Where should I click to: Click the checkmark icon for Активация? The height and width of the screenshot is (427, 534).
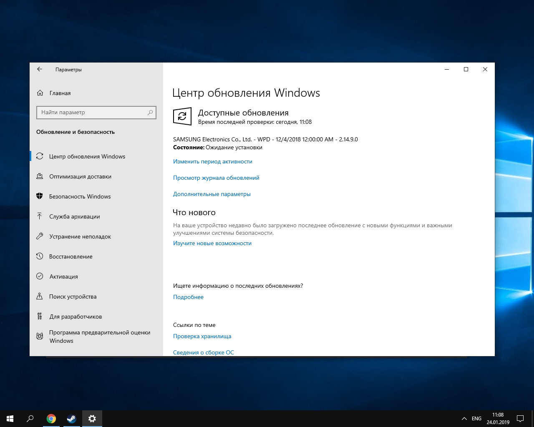tap(40, 276)
